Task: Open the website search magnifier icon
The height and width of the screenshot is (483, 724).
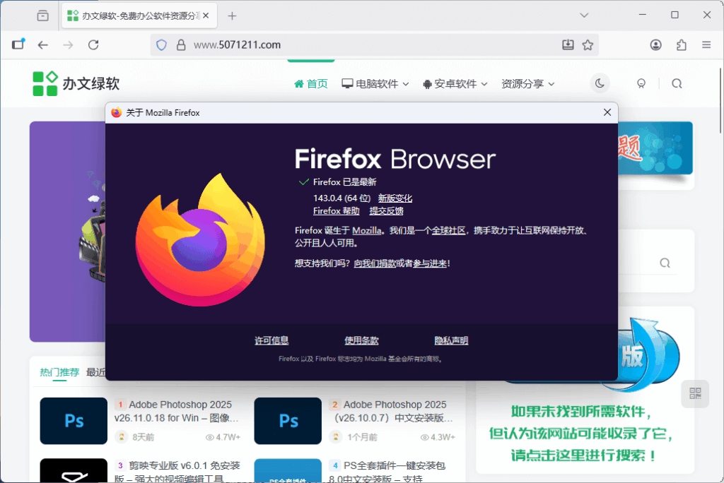Action: pos(677,83)
